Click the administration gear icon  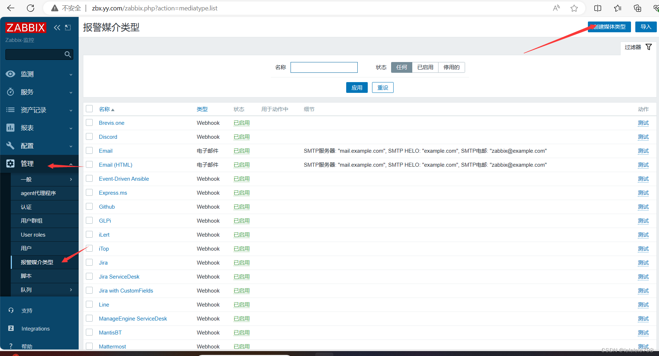pyautogui.click(x=10, y=163)
